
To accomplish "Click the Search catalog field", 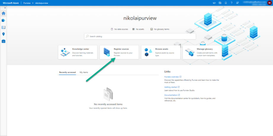I will click(140, 37).
